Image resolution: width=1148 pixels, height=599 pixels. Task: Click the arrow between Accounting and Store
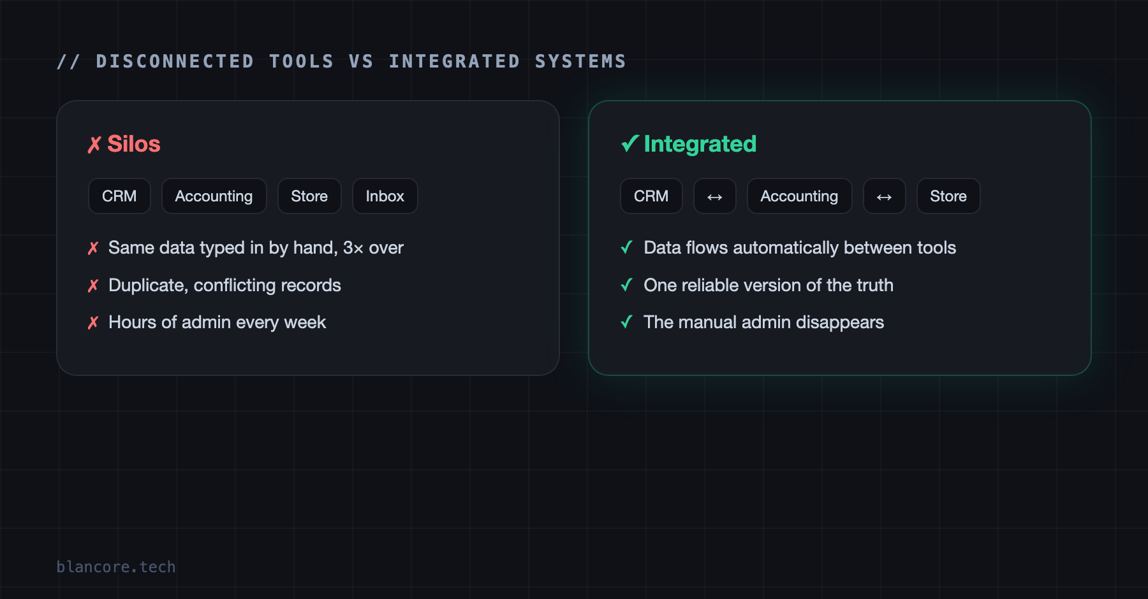pos(885,196)
